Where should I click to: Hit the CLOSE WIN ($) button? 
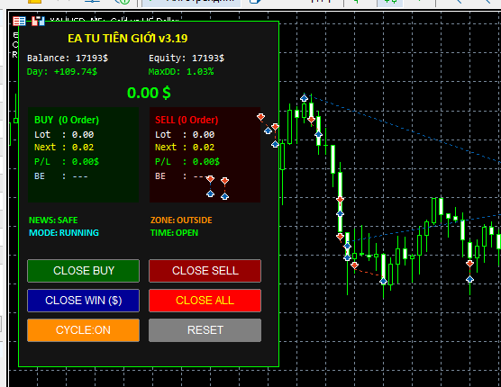[84, 301]
